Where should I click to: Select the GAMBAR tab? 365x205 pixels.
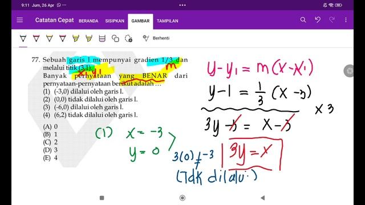(140, 21)
